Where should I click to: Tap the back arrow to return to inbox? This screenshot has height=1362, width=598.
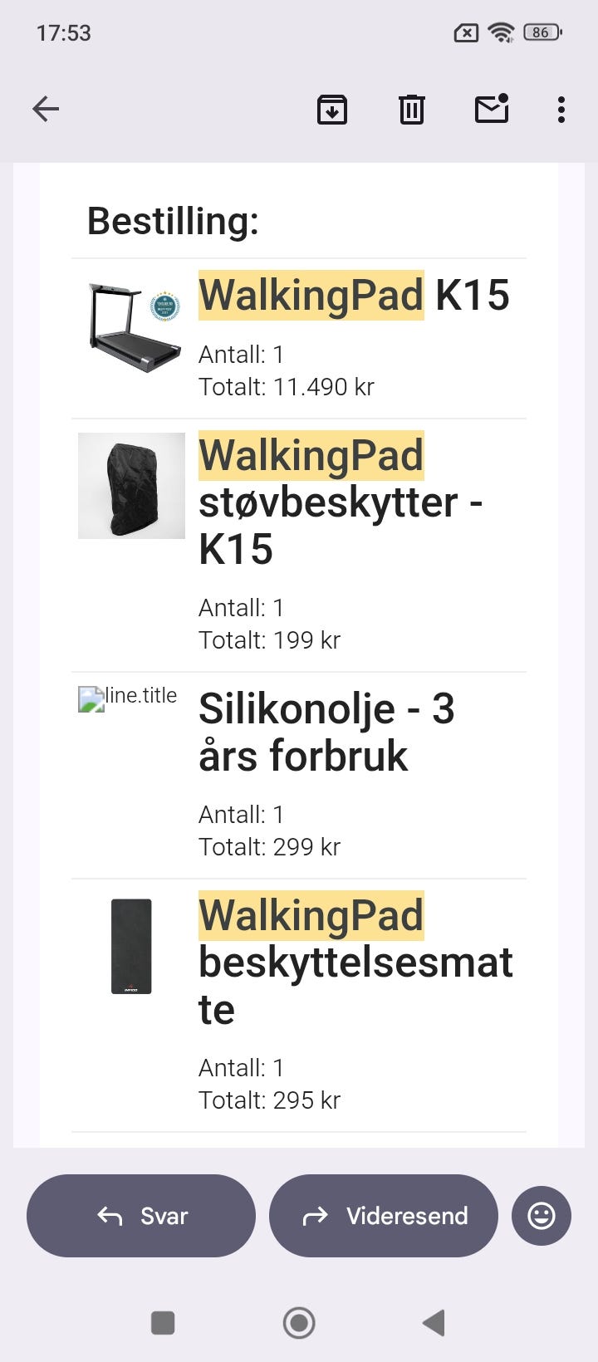[x=46, y=109]
